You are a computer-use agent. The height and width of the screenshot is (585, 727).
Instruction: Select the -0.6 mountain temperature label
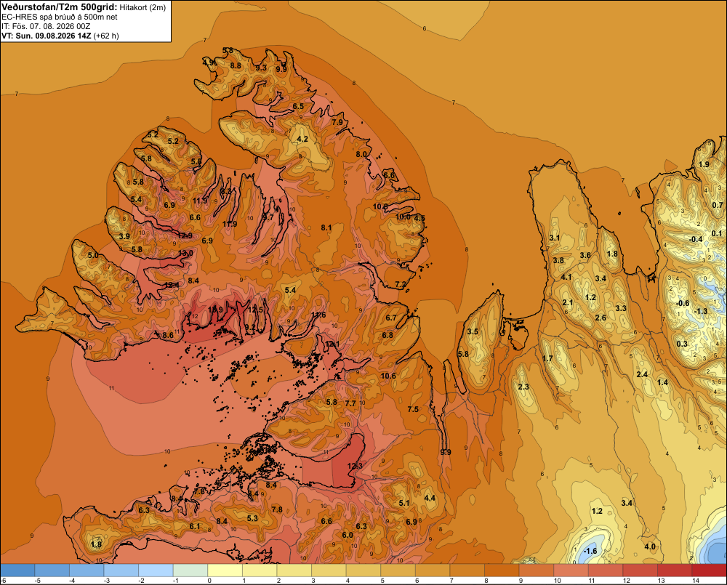click(x=683, y=303)
